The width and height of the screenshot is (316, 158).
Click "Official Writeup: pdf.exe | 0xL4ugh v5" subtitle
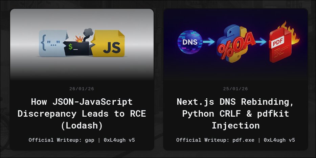pos(235,140)
